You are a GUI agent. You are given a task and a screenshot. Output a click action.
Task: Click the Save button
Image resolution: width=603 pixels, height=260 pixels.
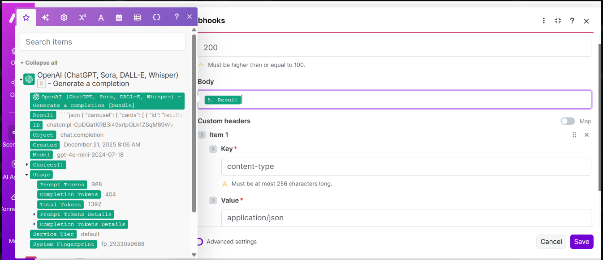pyautogui.click(x=581, y=242)
